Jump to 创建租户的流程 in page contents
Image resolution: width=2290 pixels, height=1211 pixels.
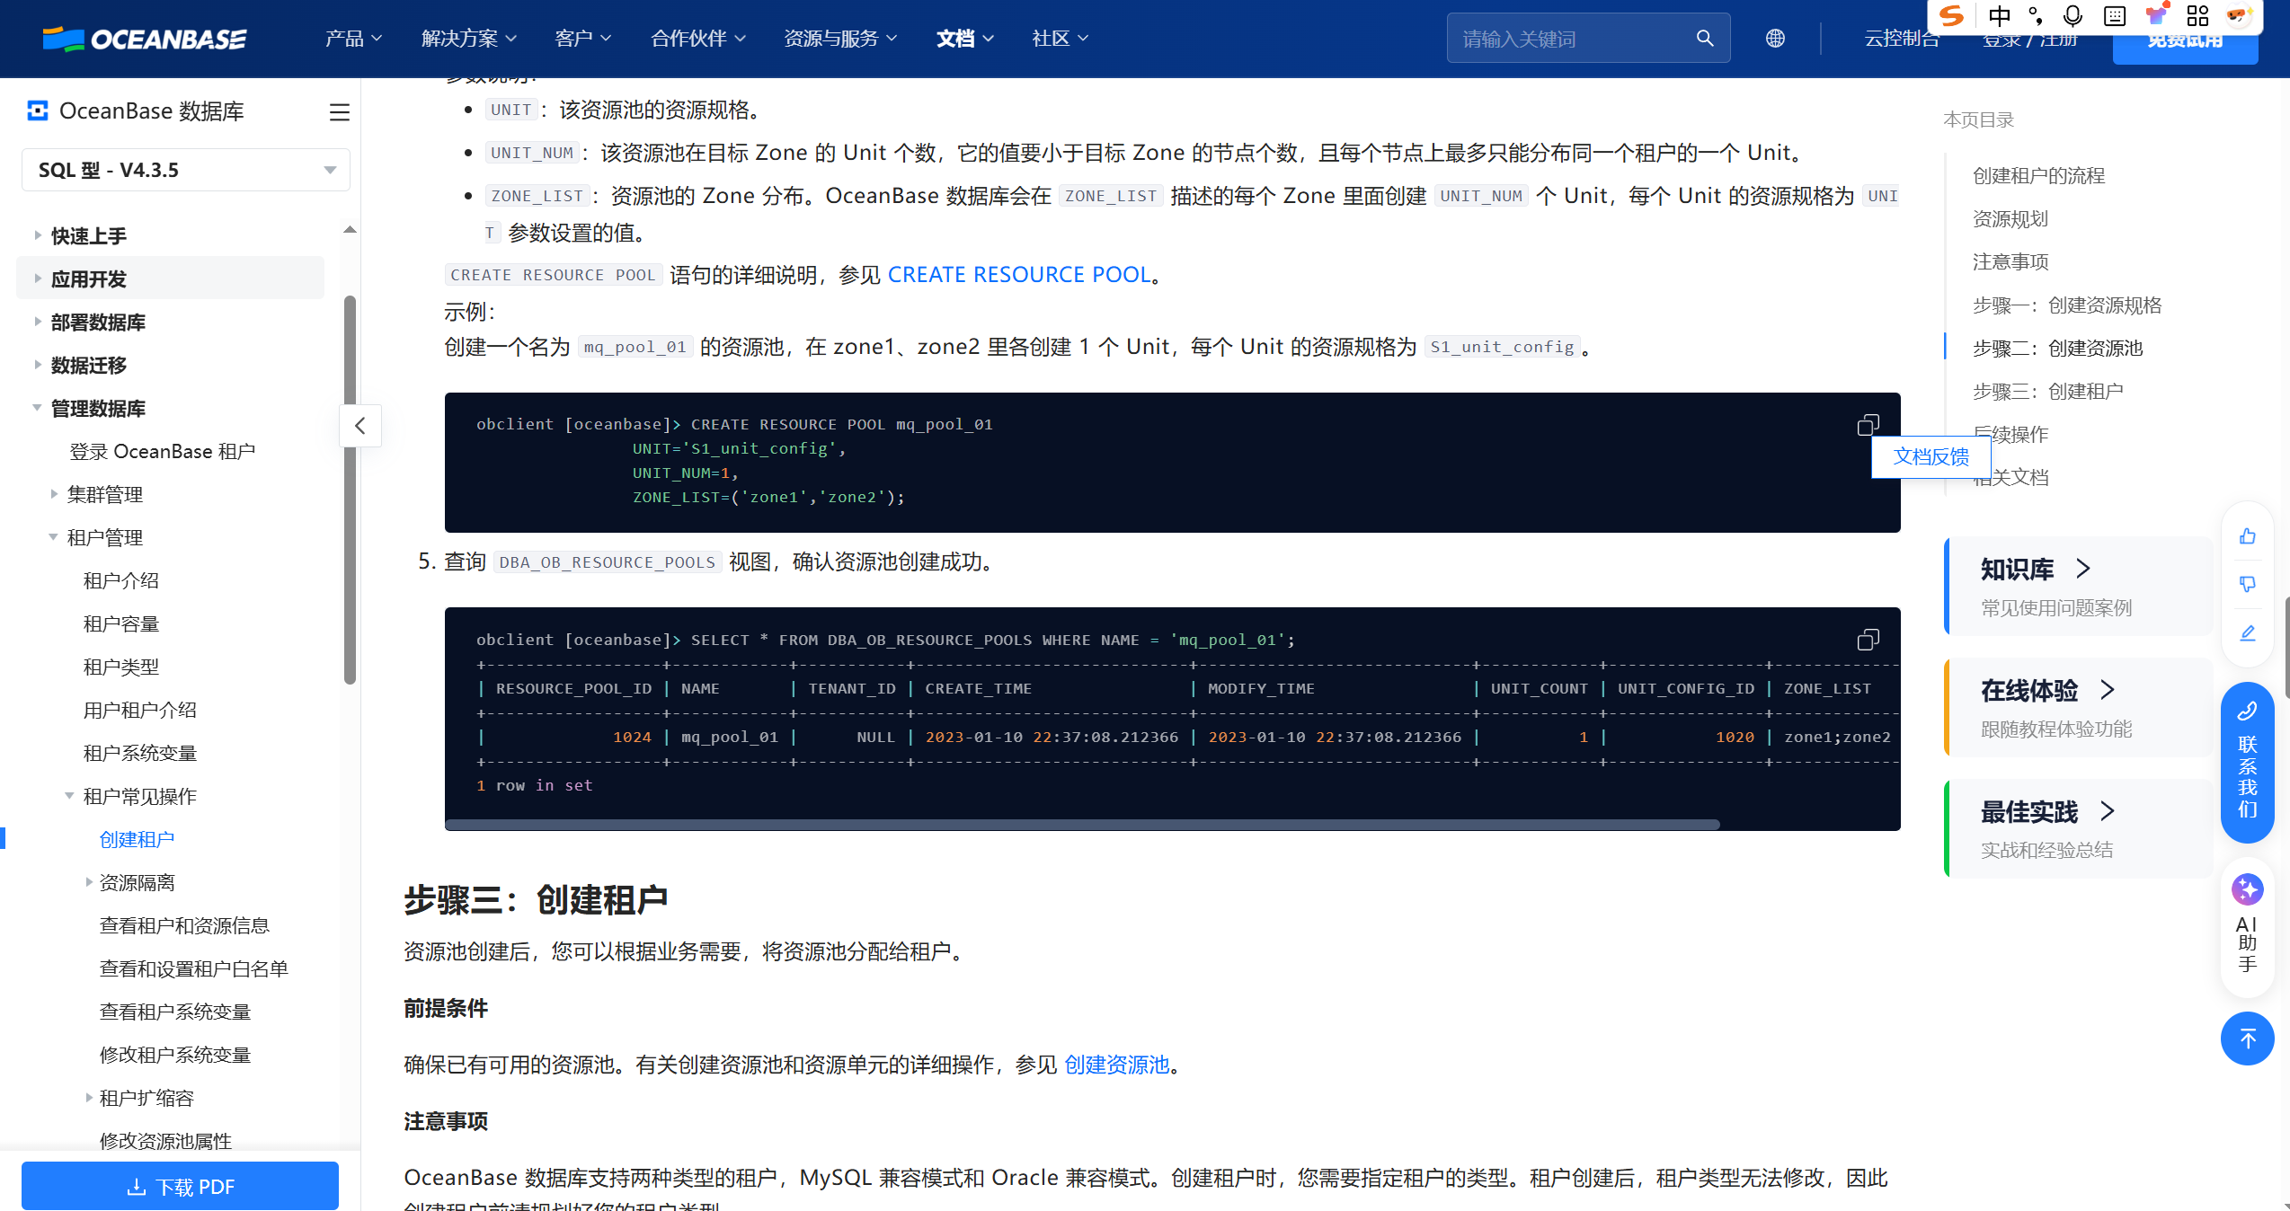(2038, 176)
